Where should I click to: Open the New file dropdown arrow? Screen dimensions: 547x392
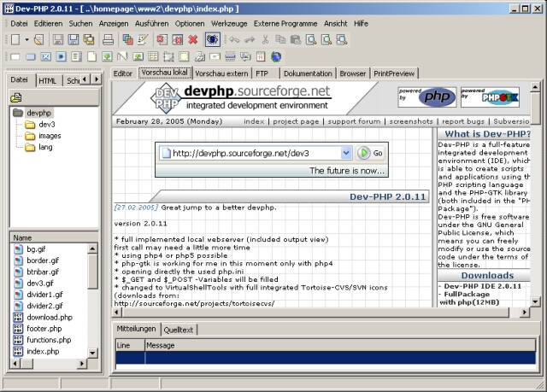coord(26,39)
